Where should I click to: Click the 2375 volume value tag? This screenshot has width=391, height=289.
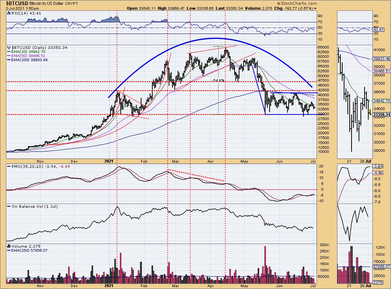pyautogui.click(x=377, y=283)
